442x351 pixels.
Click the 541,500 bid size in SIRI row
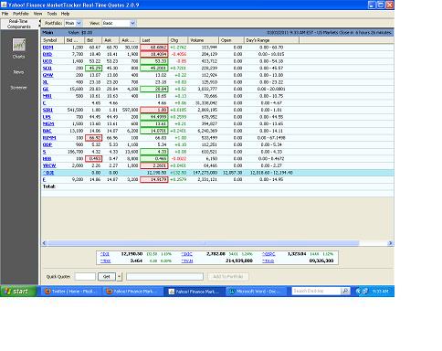point(75,110)
